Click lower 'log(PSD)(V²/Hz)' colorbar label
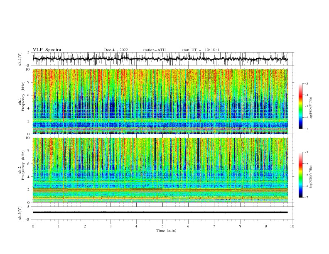The height and width of the screenshot is (254, 329). pyautogui.click(x=311, y=177)
